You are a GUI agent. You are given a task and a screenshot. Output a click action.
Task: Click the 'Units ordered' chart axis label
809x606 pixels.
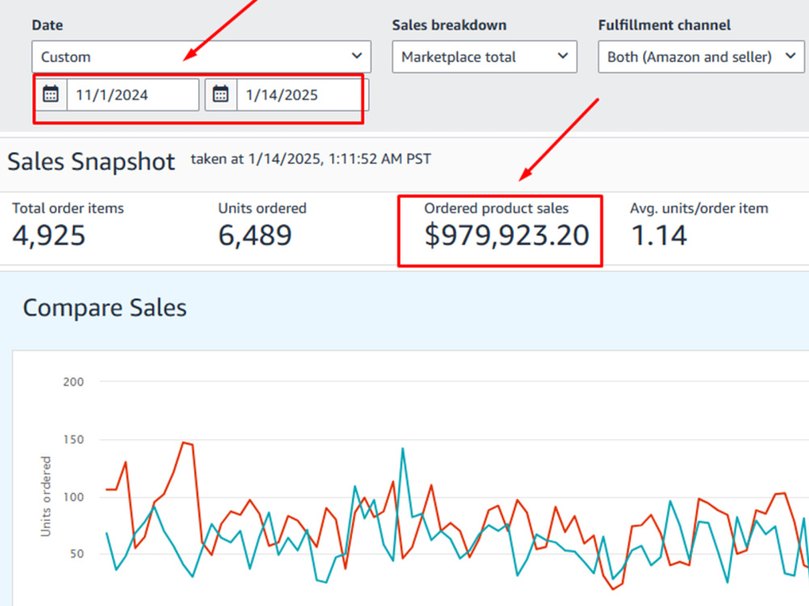click(x=46, y=496)
